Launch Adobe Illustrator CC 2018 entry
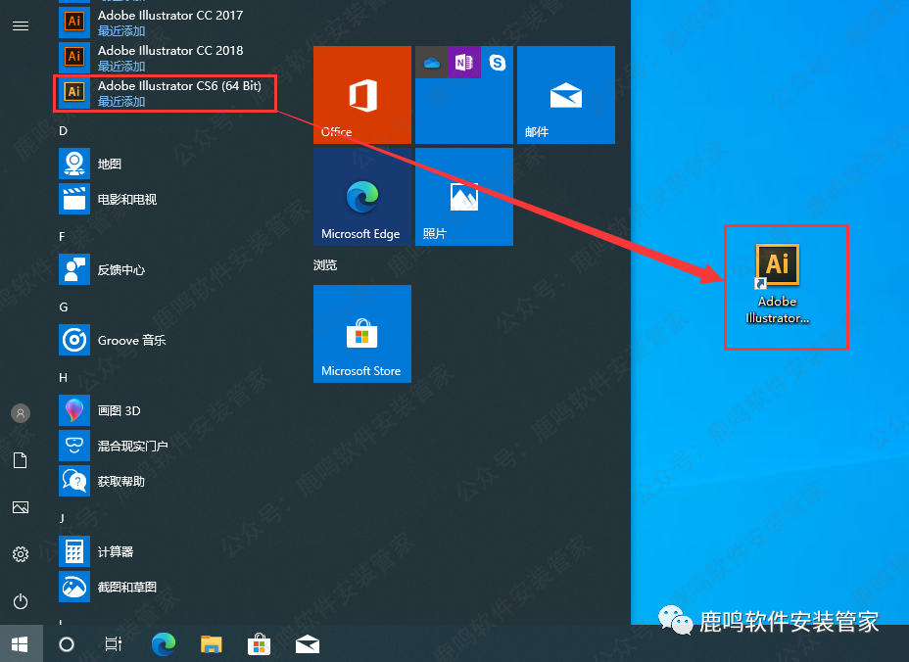 [165, 58]
